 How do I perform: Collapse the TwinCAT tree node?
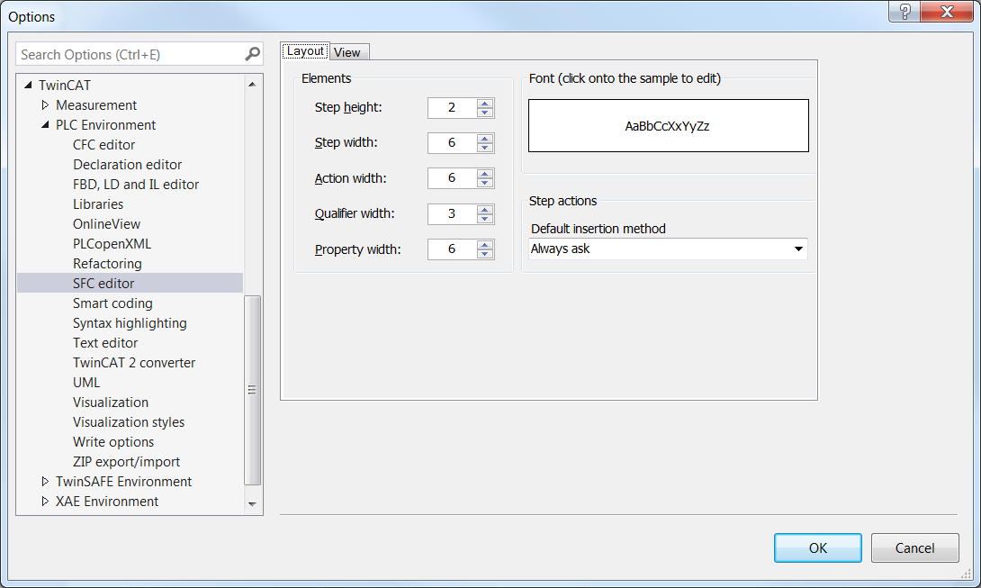point(28,85)
